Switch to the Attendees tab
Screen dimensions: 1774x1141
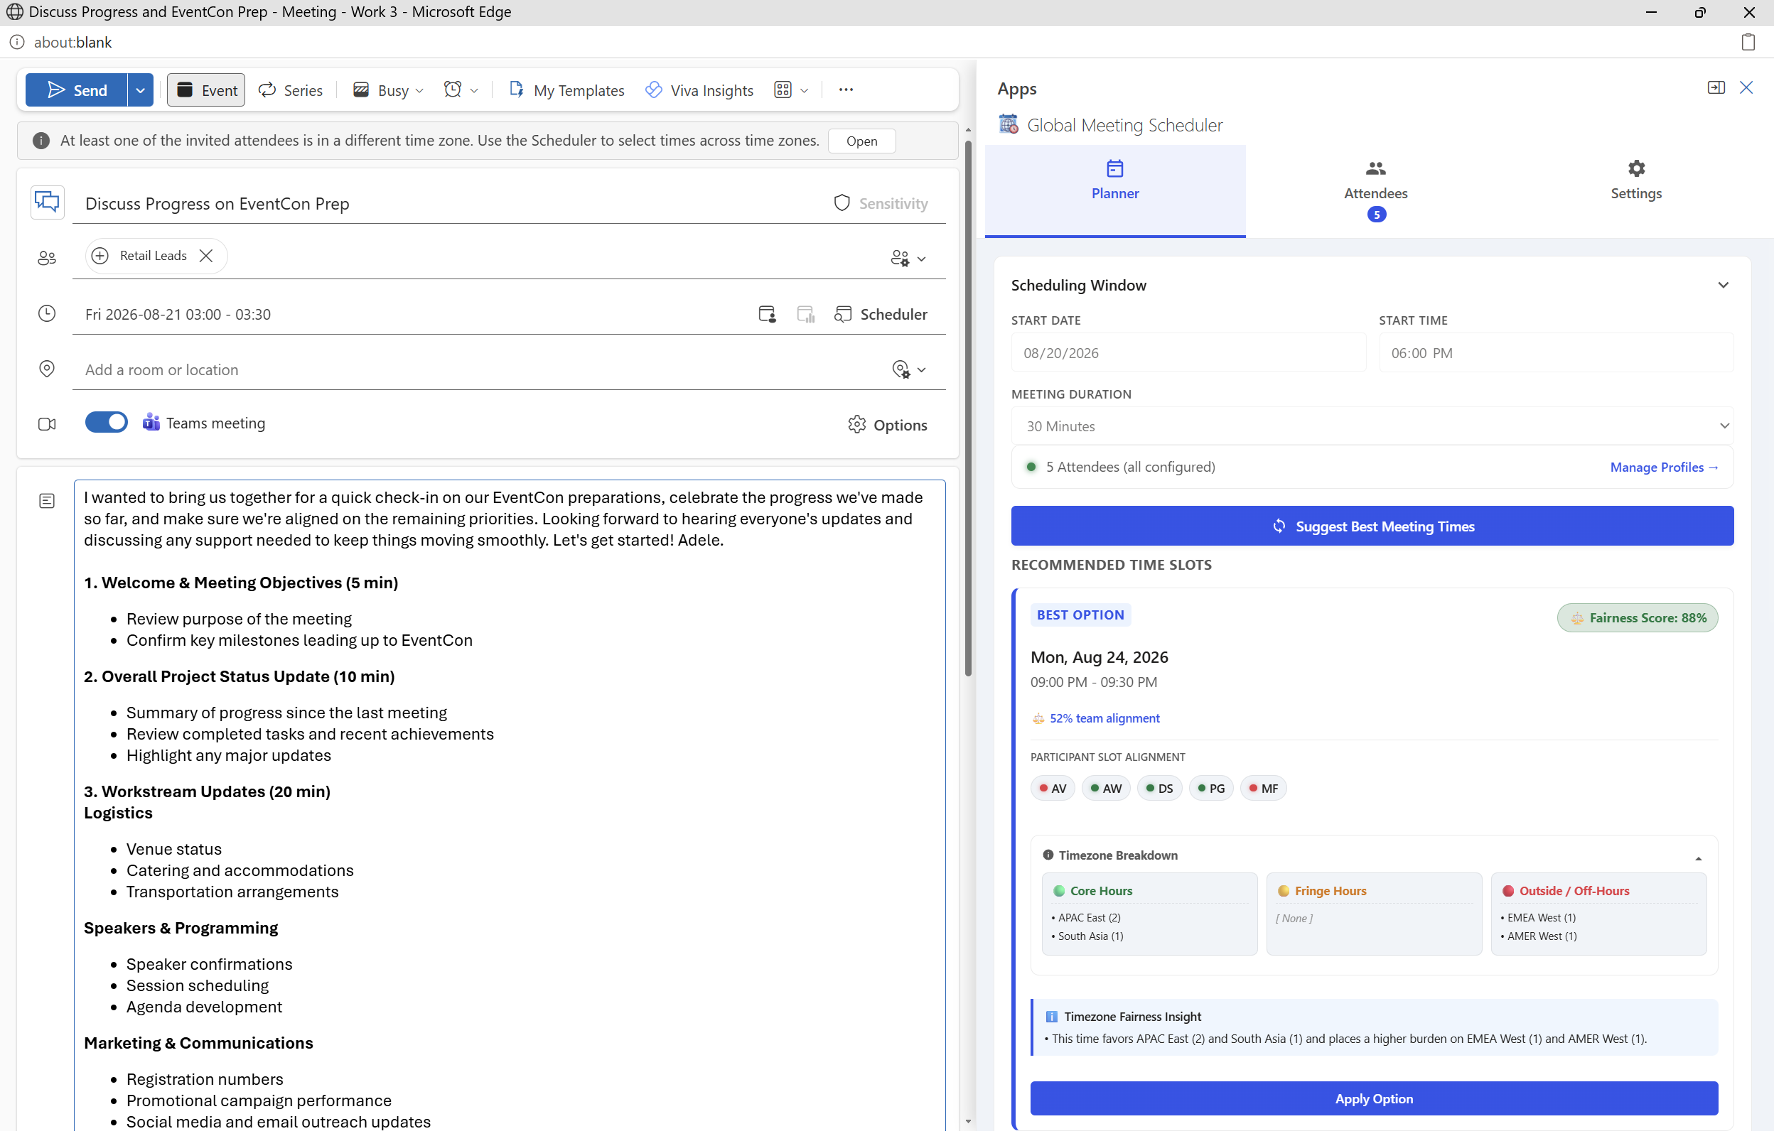click(x=1375, y=190)
